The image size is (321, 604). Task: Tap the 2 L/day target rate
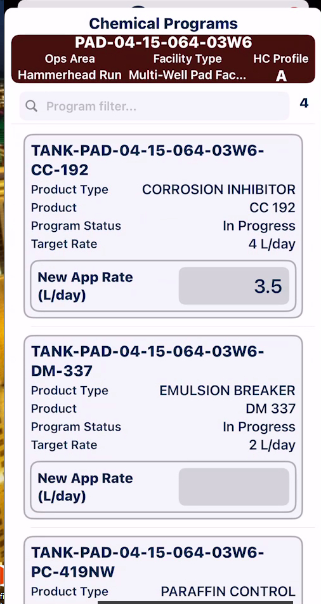(272, 445)
